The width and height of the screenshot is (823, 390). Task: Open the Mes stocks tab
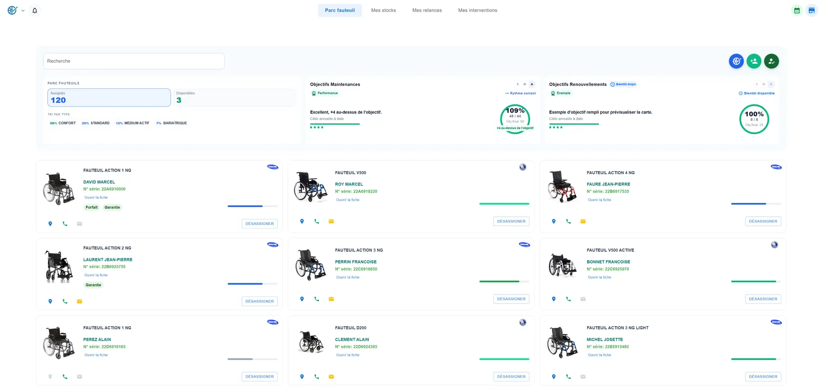(x=384, y=10)
